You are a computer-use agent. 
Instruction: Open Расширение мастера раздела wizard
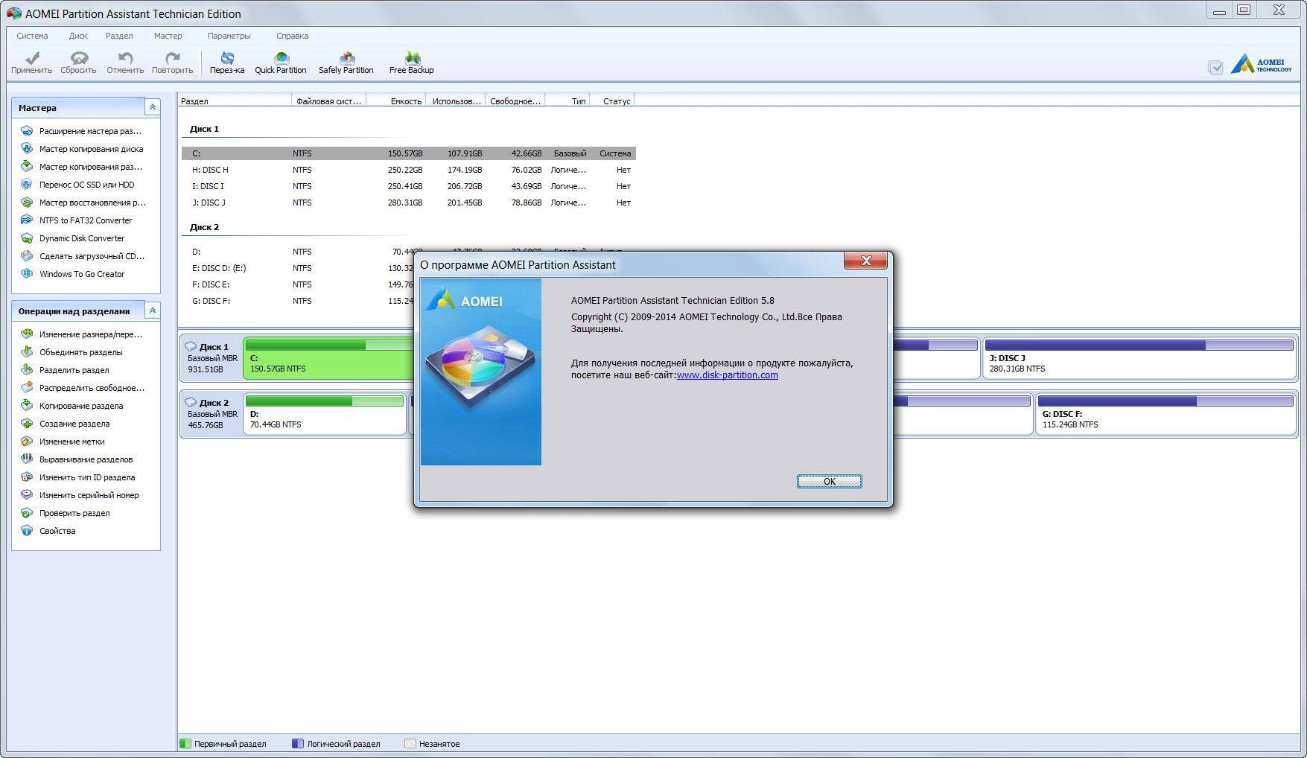[x=81, y=131]
